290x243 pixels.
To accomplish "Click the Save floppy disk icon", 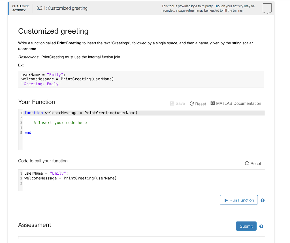I will (x=172, y=103).
